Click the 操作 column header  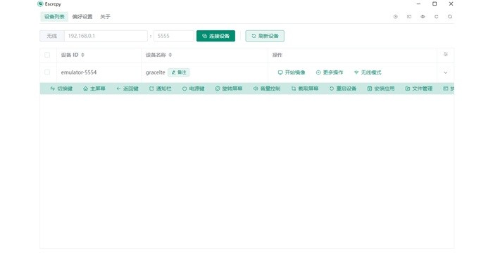[277, 55]
